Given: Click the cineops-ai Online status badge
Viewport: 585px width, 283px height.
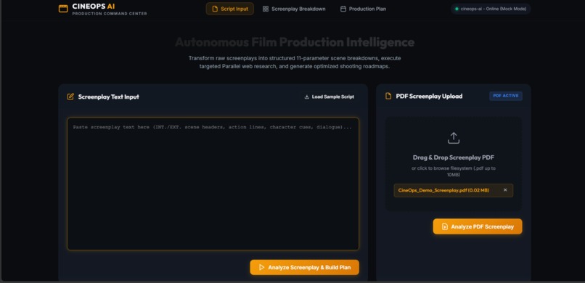Looking at the screenshot, I should click(x=491, y=9).
